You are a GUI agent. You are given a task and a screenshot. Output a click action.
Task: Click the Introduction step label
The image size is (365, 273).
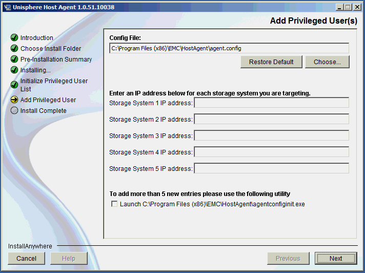pyautogui.click(x=37, y=38)
